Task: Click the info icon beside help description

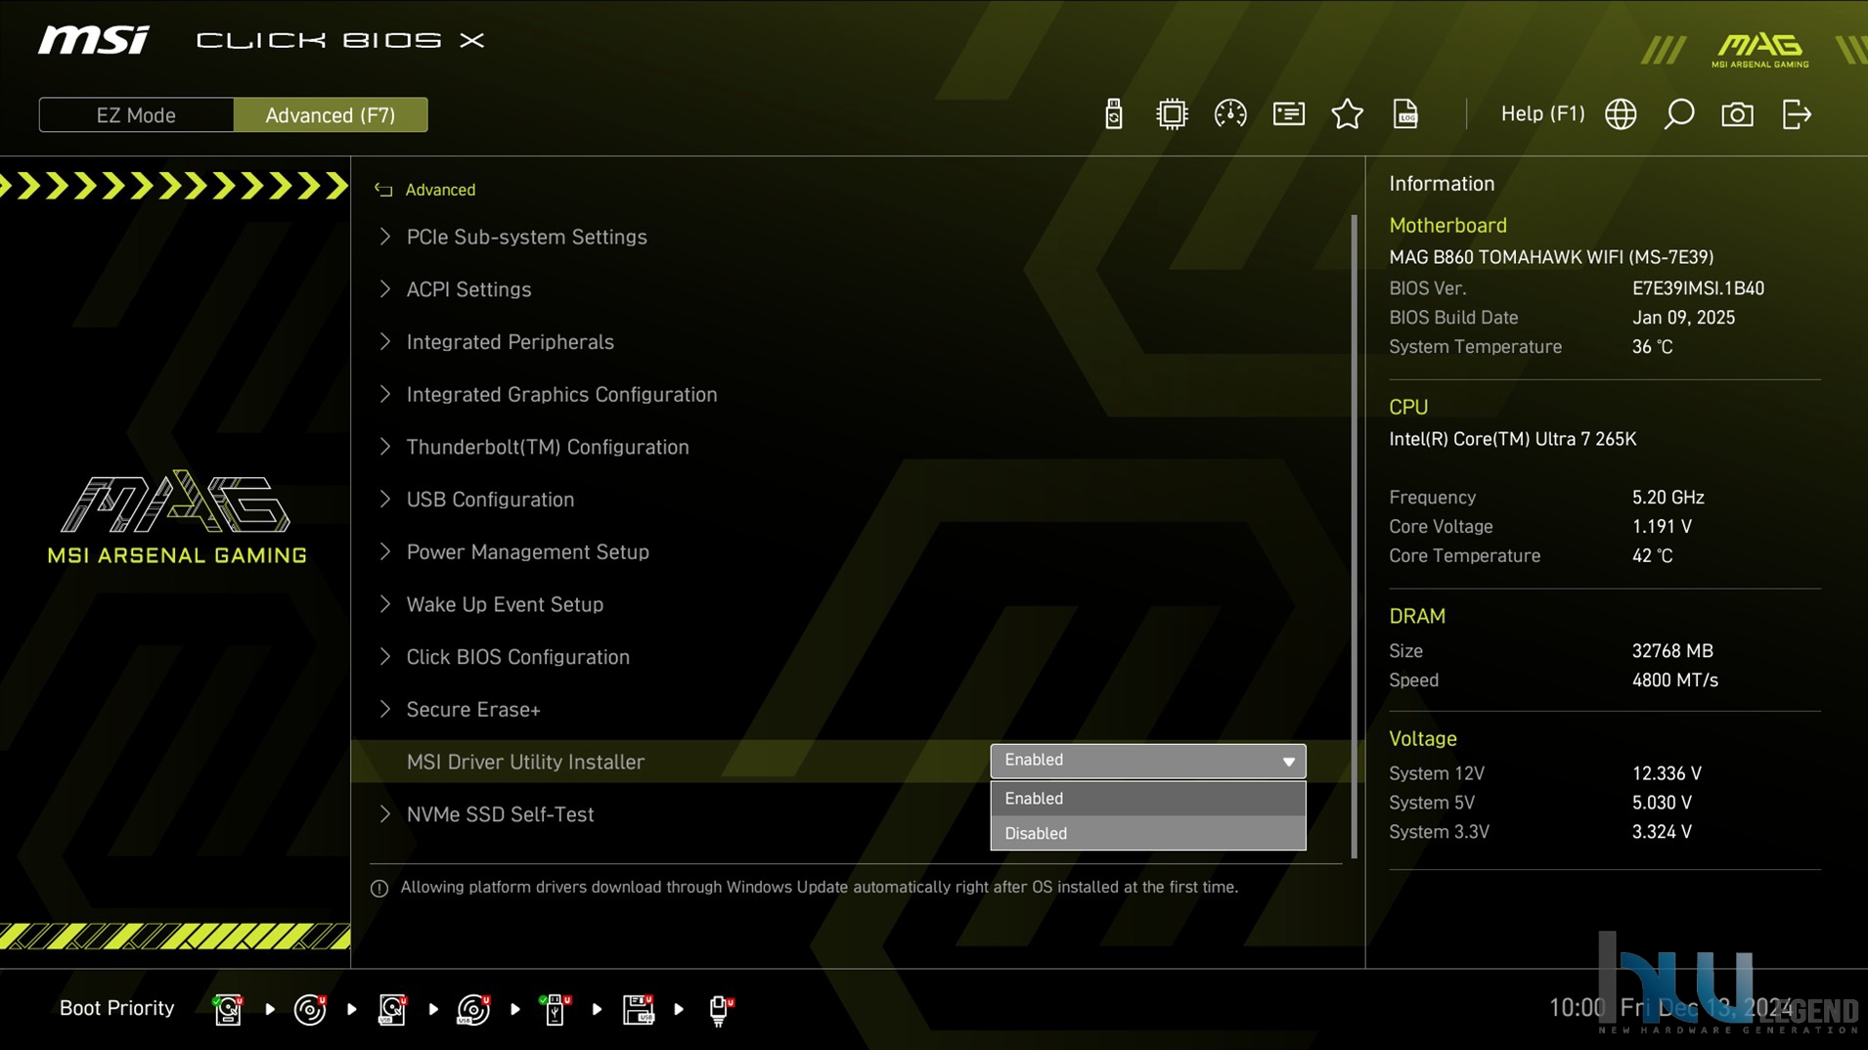Action: click(x=379, y=888)
